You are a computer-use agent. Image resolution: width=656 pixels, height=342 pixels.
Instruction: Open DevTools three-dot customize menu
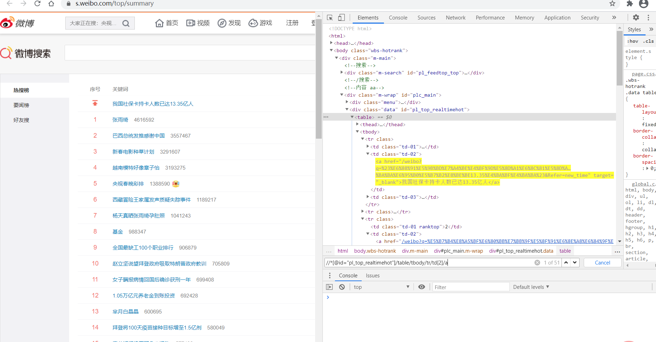tap(648, 17)
